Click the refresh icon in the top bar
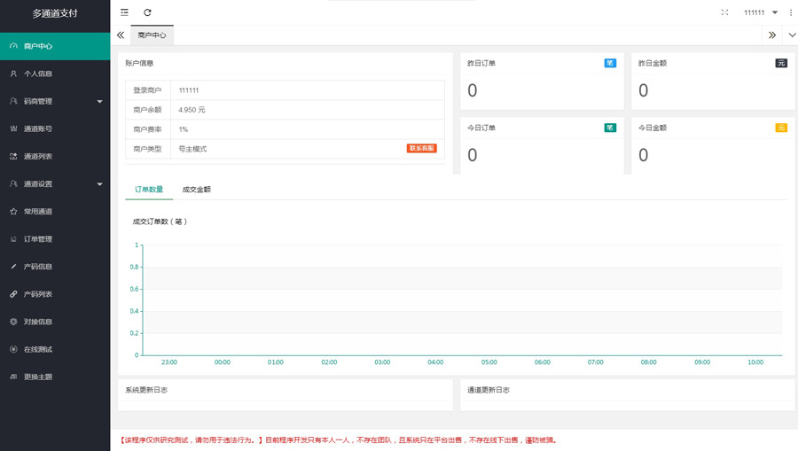The image size is (798, 451). coord(147,12)
